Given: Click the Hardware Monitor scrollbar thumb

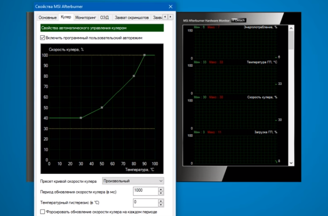Looking at the screenshot, I should 291,40.
